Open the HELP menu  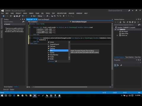pyautogui.click(x=86, y=13)
